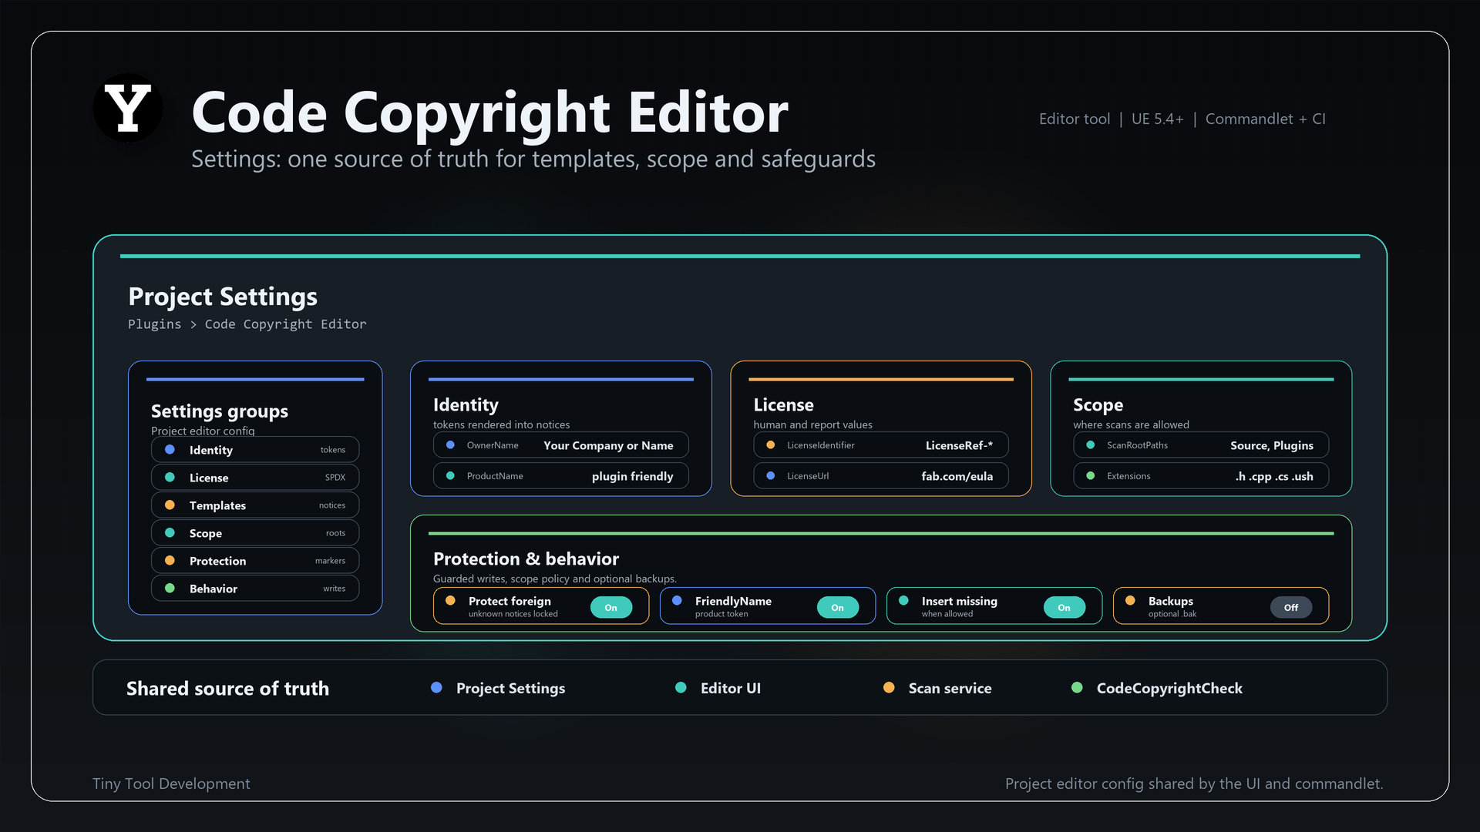
Task: Click the teal dot beside ScanRootPaths
Action: tap(1090, 445)
